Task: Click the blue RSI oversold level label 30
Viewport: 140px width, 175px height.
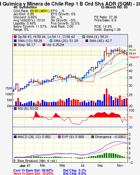Action: click(130, 127)
